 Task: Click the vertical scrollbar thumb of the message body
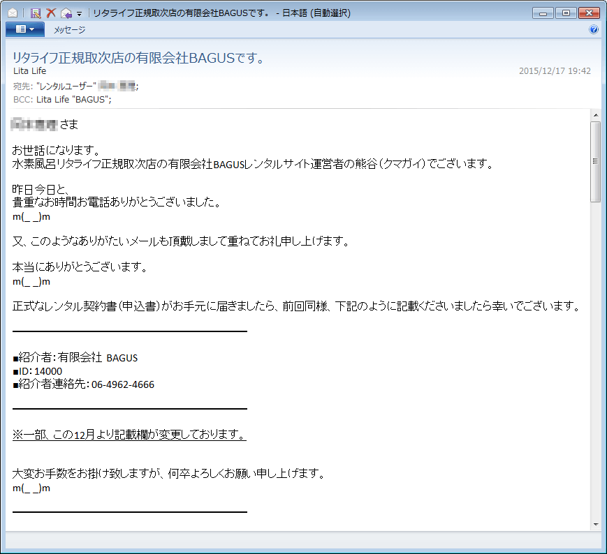pyautogui.click(x=596, y=161)
